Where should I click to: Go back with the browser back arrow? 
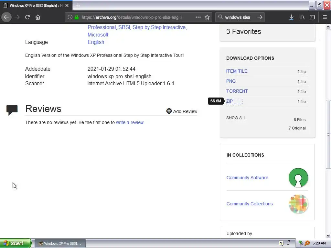6,17
